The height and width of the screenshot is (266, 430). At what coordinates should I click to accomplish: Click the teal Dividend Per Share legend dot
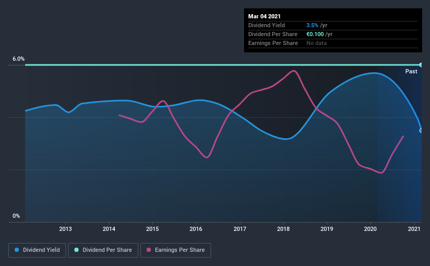76,250
